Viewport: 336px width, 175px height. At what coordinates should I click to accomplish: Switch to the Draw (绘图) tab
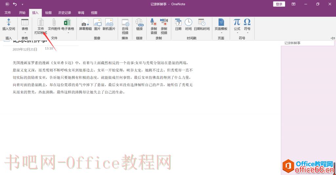49,13
